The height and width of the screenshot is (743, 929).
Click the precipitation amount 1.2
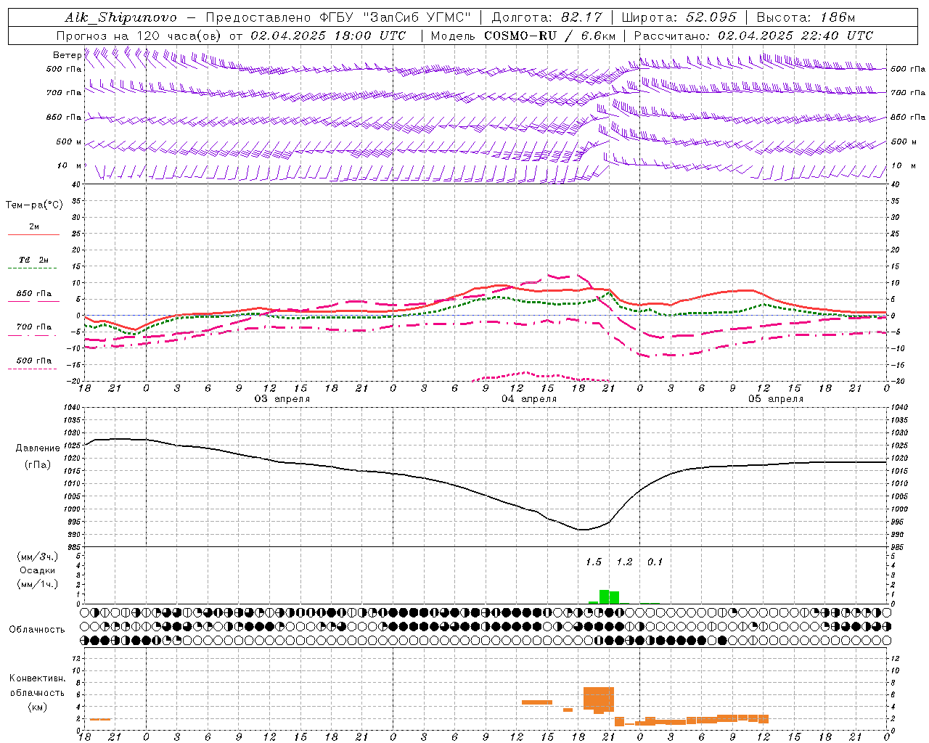pos(624,562)
